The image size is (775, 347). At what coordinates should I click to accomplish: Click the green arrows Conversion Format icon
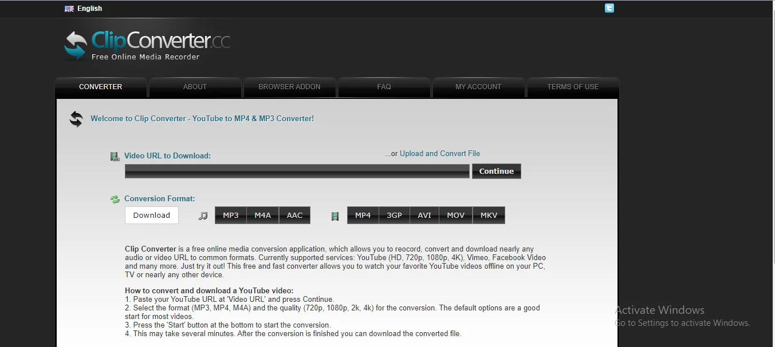pyautogui.click(x=115, y=199)
